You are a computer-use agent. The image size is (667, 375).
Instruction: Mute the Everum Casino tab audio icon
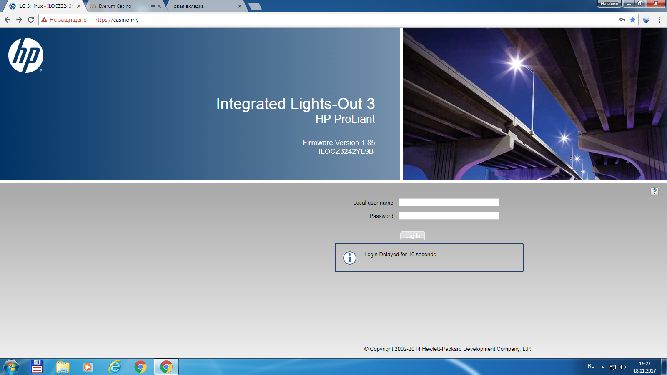click(x=153, y=6)
